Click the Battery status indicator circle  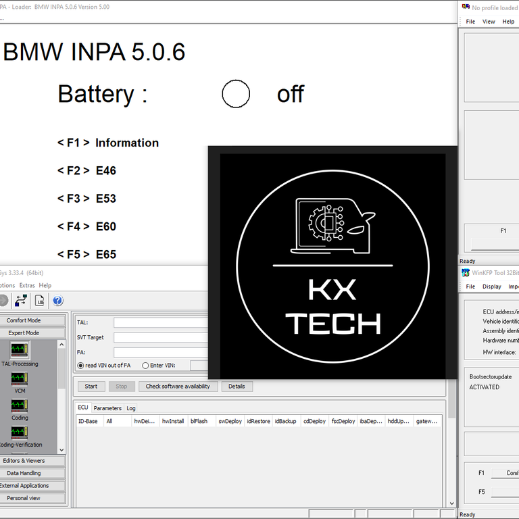pyautogui.click(x=236, y=94)
